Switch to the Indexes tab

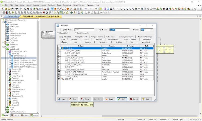coord(88,42)
